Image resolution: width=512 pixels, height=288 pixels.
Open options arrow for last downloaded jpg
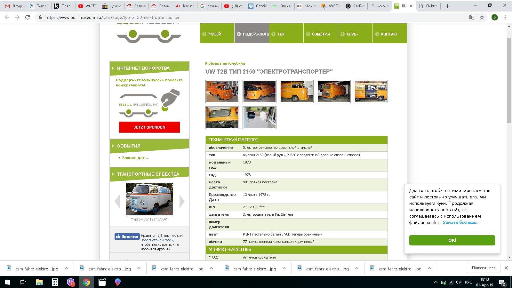(429, 268)
